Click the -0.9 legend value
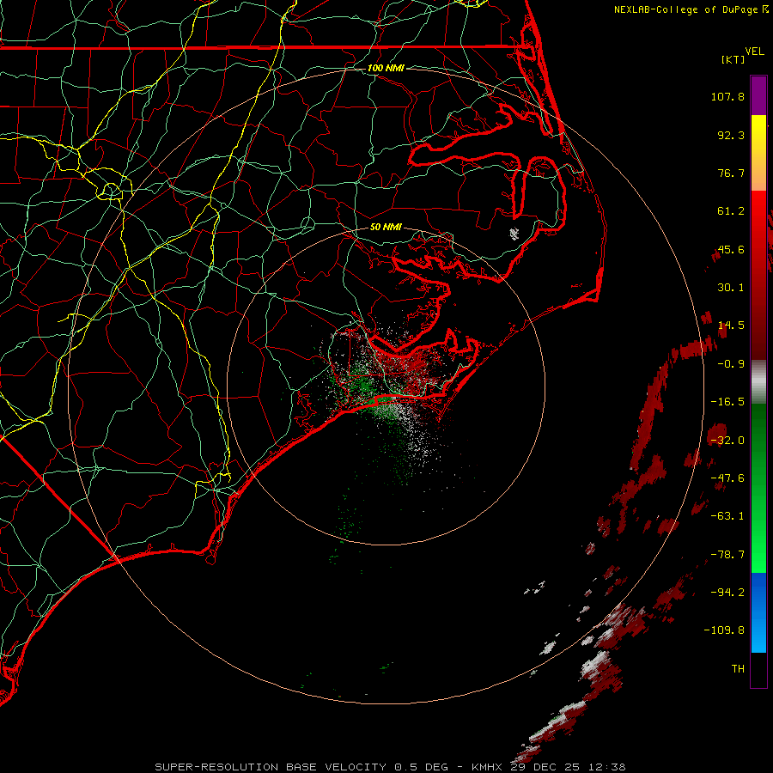Screen dimensions: 773x773 tap(731, 364)
